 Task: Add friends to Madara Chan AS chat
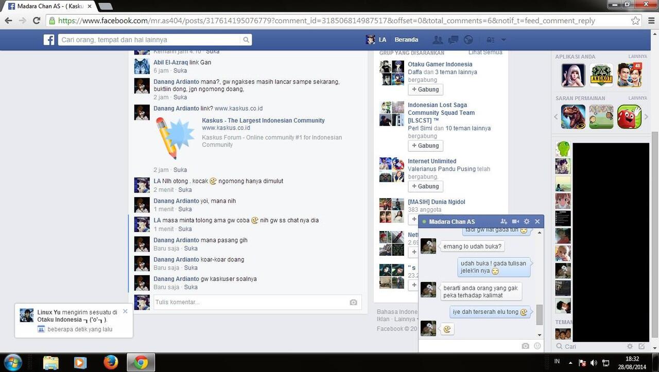[x=504, y=221]
